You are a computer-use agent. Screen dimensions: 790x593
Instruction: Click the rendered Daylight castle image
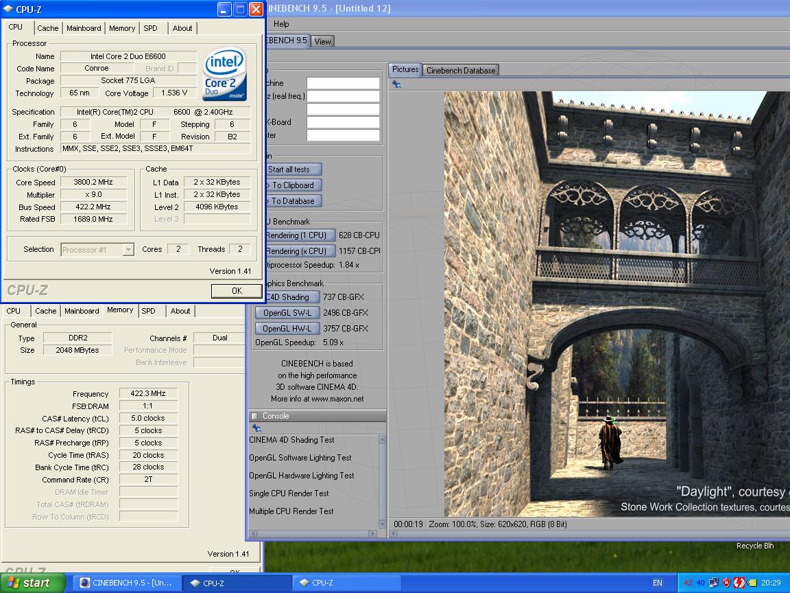(617, 303)
